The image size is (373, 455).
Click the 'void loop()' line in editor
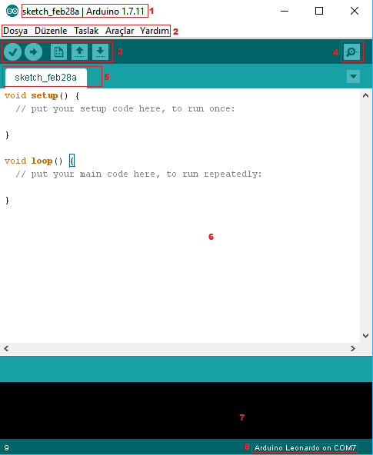pos(39,161)
